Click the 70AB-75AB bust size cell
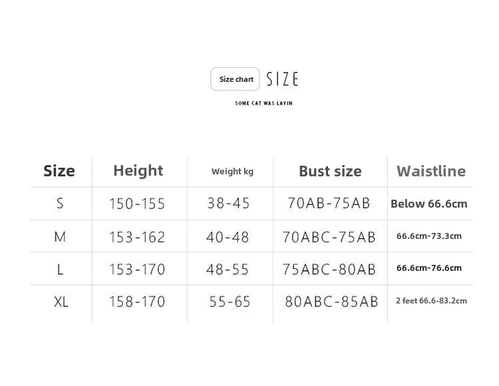The image size is (499, 386). tap(329, 204)
